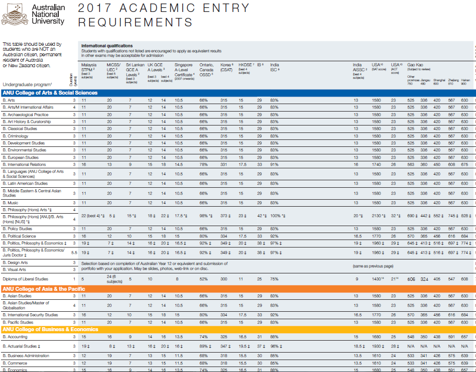Select the 'B. Visual Arts' row label
The width and height of the screenshot is (476, 372).
pyautogui.click(x=14, y=269)
